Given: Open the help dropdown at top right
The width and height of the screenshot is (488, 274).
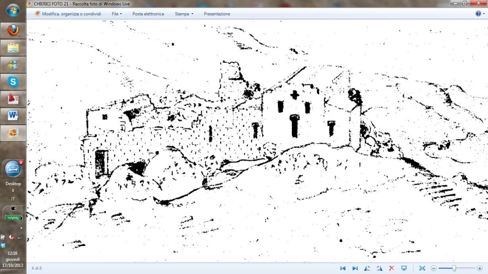Looking at the screenshot, I should 480,14.
